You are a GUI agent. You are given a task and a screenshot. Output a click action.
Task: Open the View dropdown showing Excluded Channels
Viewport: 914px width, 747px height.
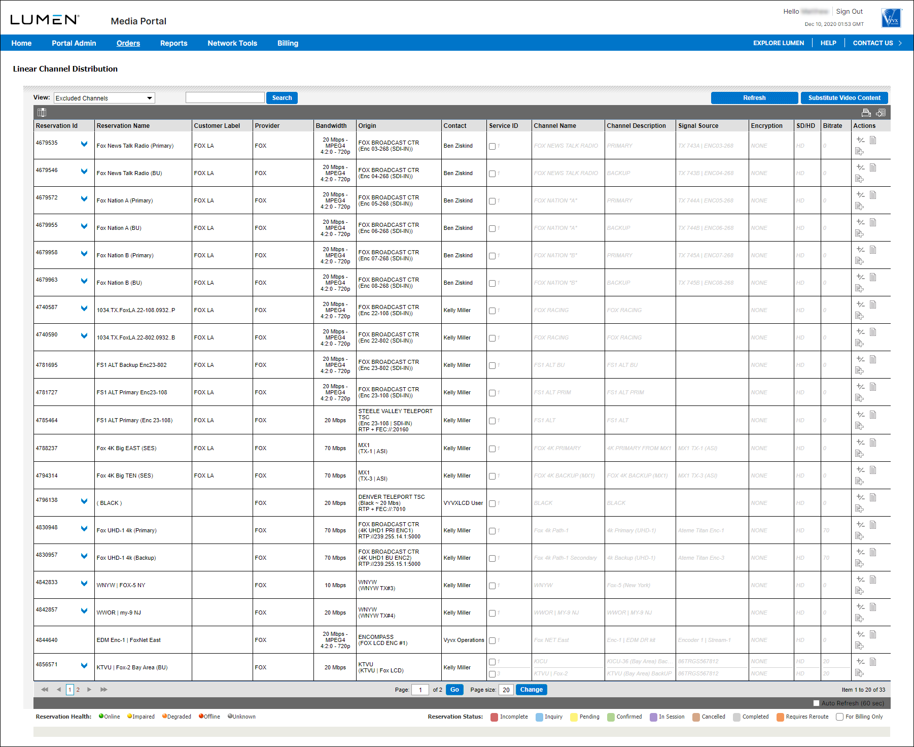104,98
